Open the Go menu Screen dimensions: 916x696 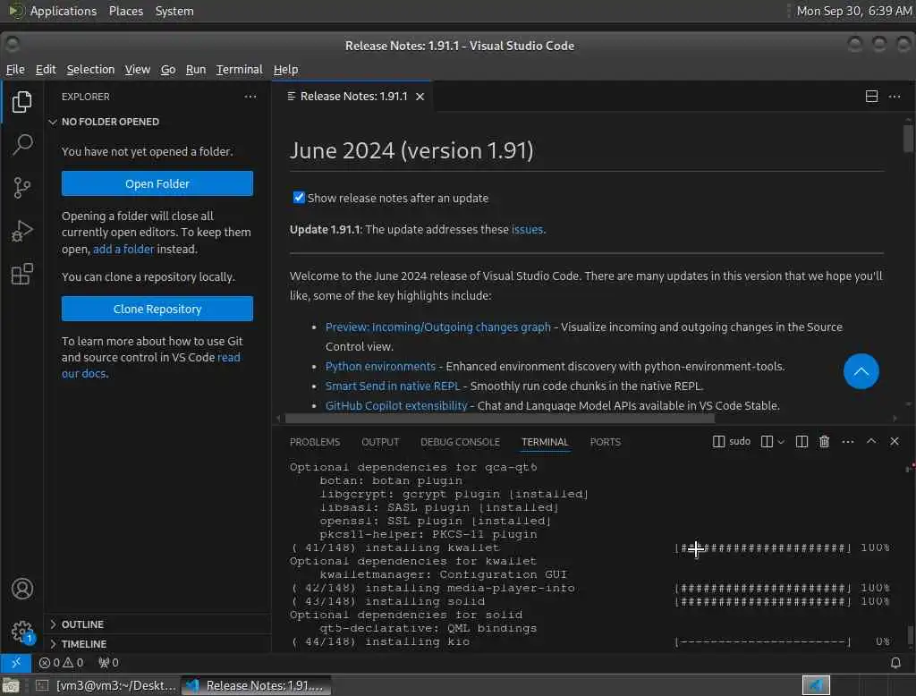pyautogui.click(x=168, y=70)
